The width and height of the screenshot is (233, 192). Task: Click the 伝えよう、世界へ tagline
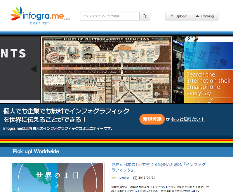click(x=40, y=23)
